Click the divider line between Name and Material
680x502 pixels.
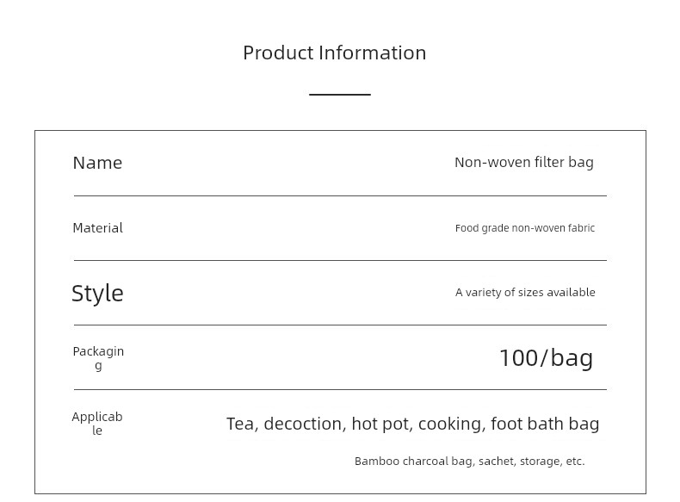(x=339, y=195)
